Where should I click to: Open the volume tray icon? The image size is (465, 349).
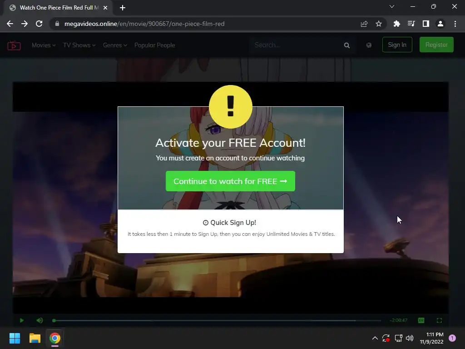[410, 338]
